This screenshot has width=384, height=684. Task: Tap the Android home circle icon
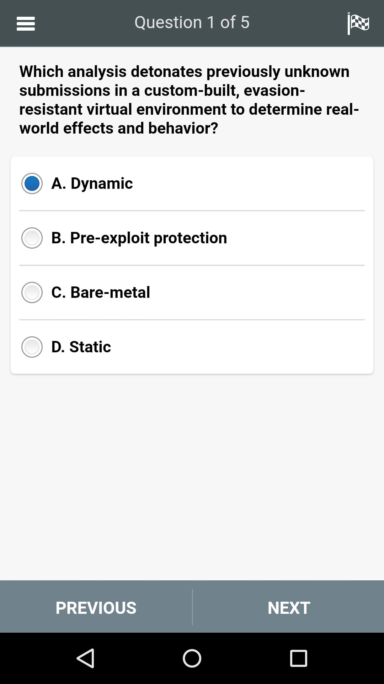(x=192, y=658)
